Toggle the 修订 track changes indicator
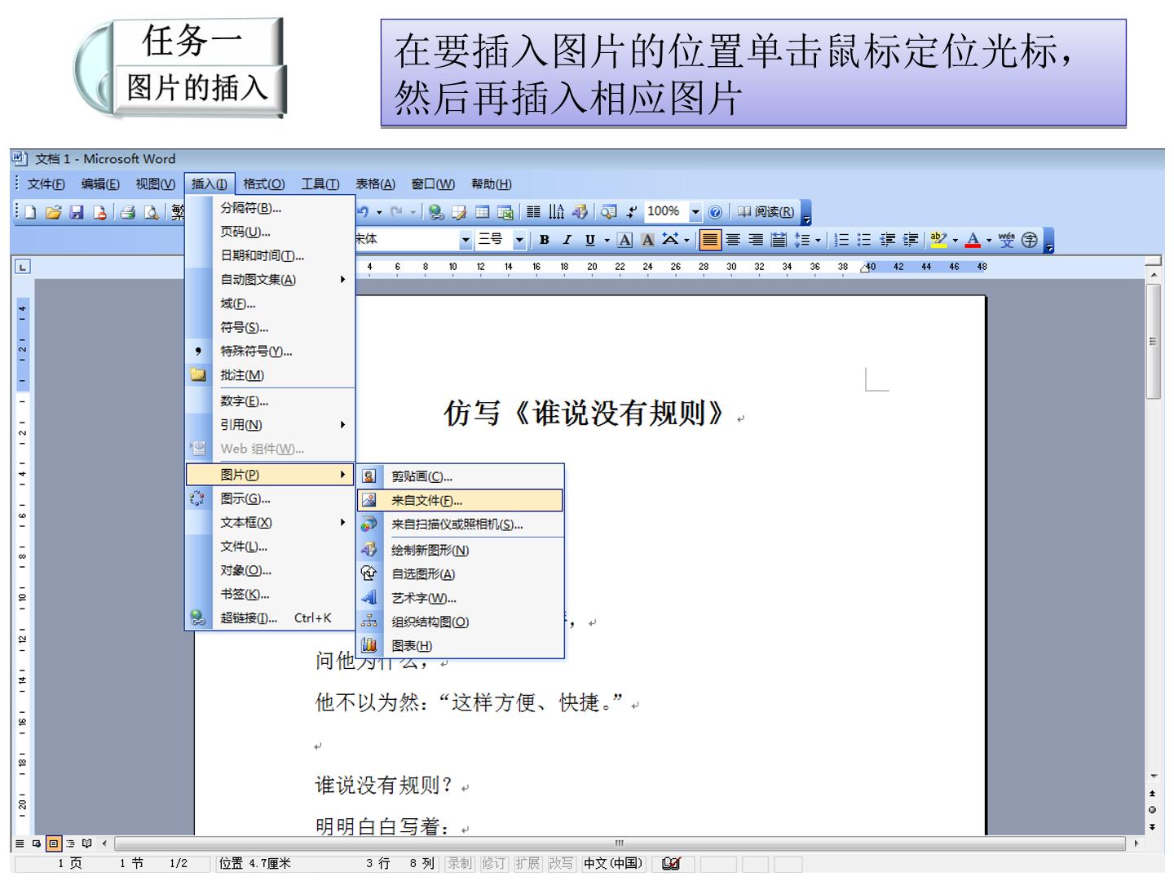This screenshot has width=1174, height=881. pyautogui.click(x=493, y=863)
